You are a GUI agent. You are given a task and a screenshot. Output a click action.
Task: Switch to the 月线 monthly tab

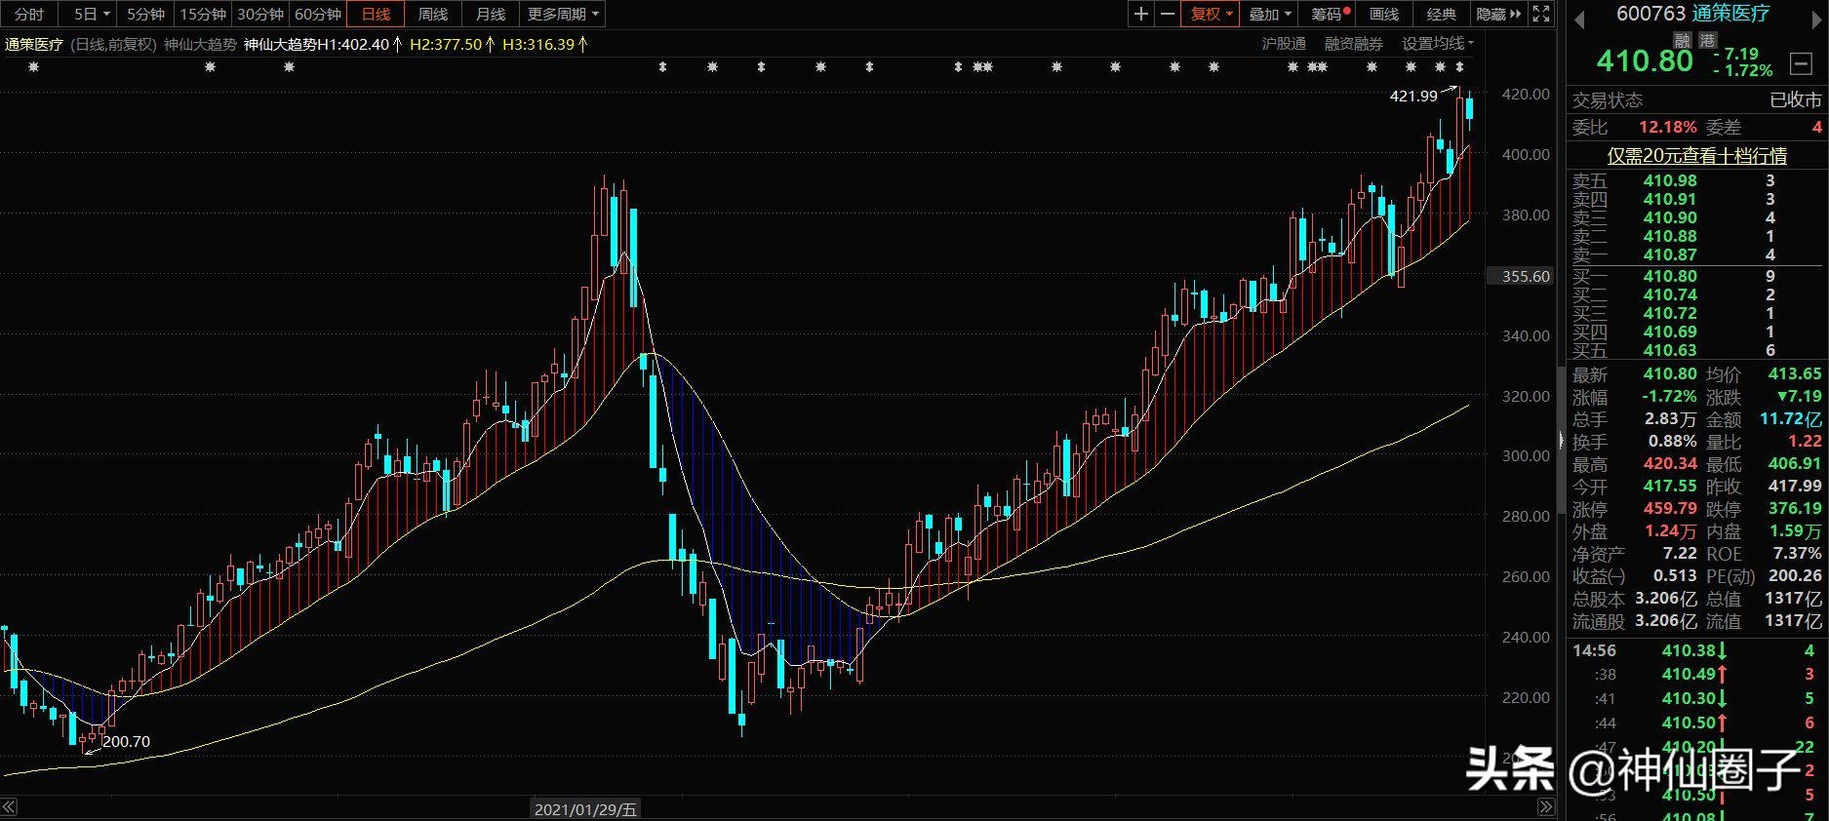pyautogui.click(x=491, y=14)
